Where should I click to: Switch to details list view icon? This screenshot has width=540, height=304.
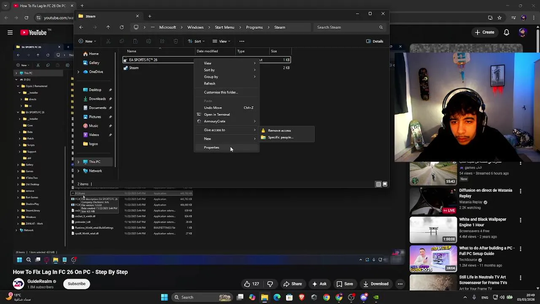378,184
